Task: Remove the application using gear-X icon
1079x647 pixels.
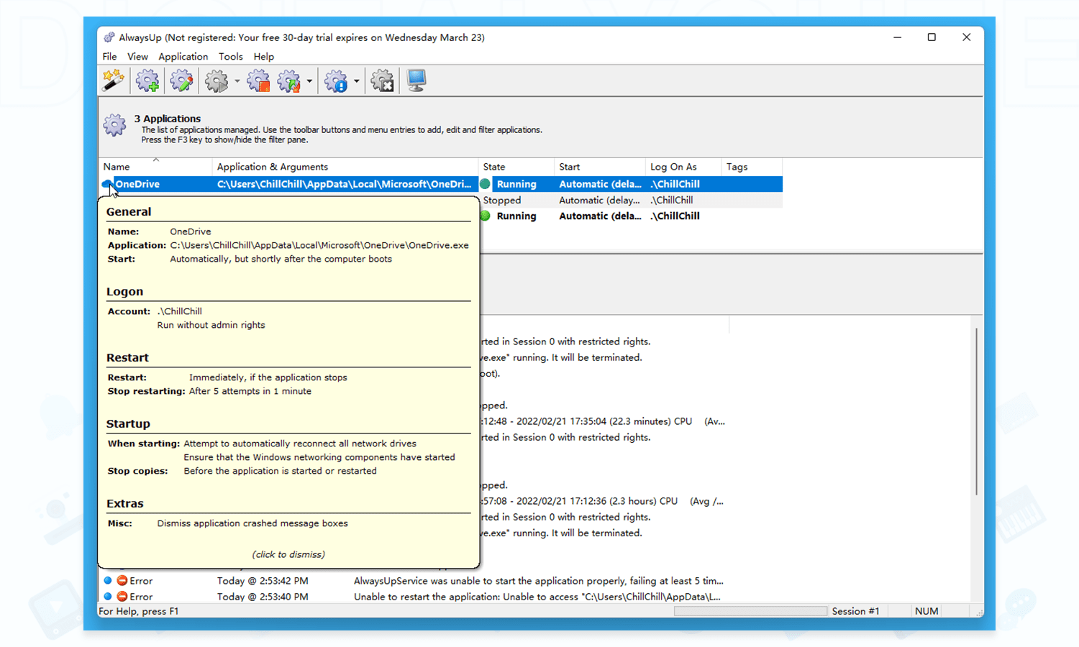Action: [x=383, y=81]
